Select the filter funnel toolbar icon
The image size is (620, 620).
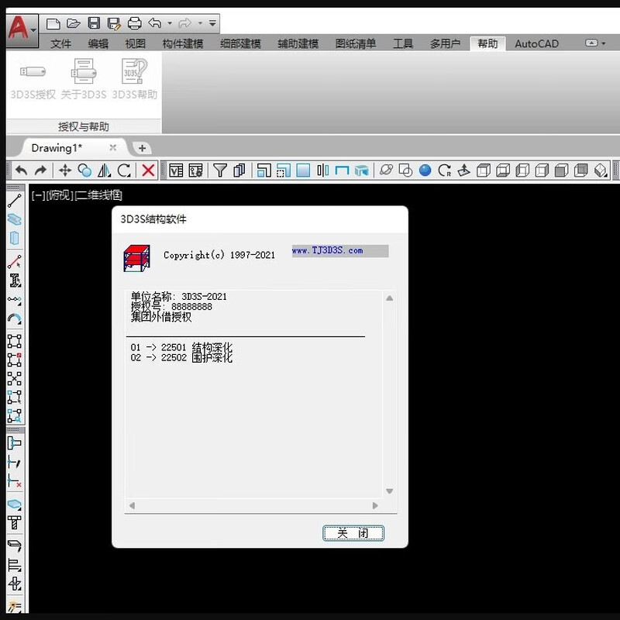click(220, 170)
